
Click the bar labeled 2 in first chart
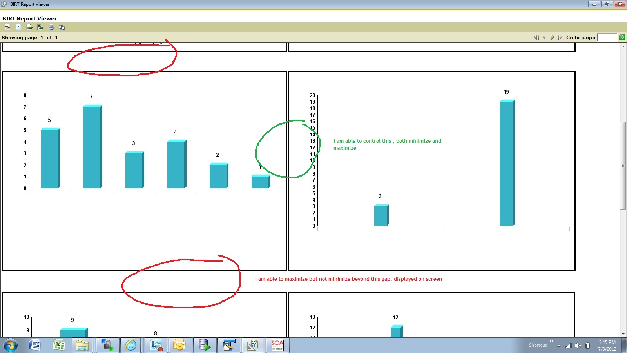pos(219,176)
